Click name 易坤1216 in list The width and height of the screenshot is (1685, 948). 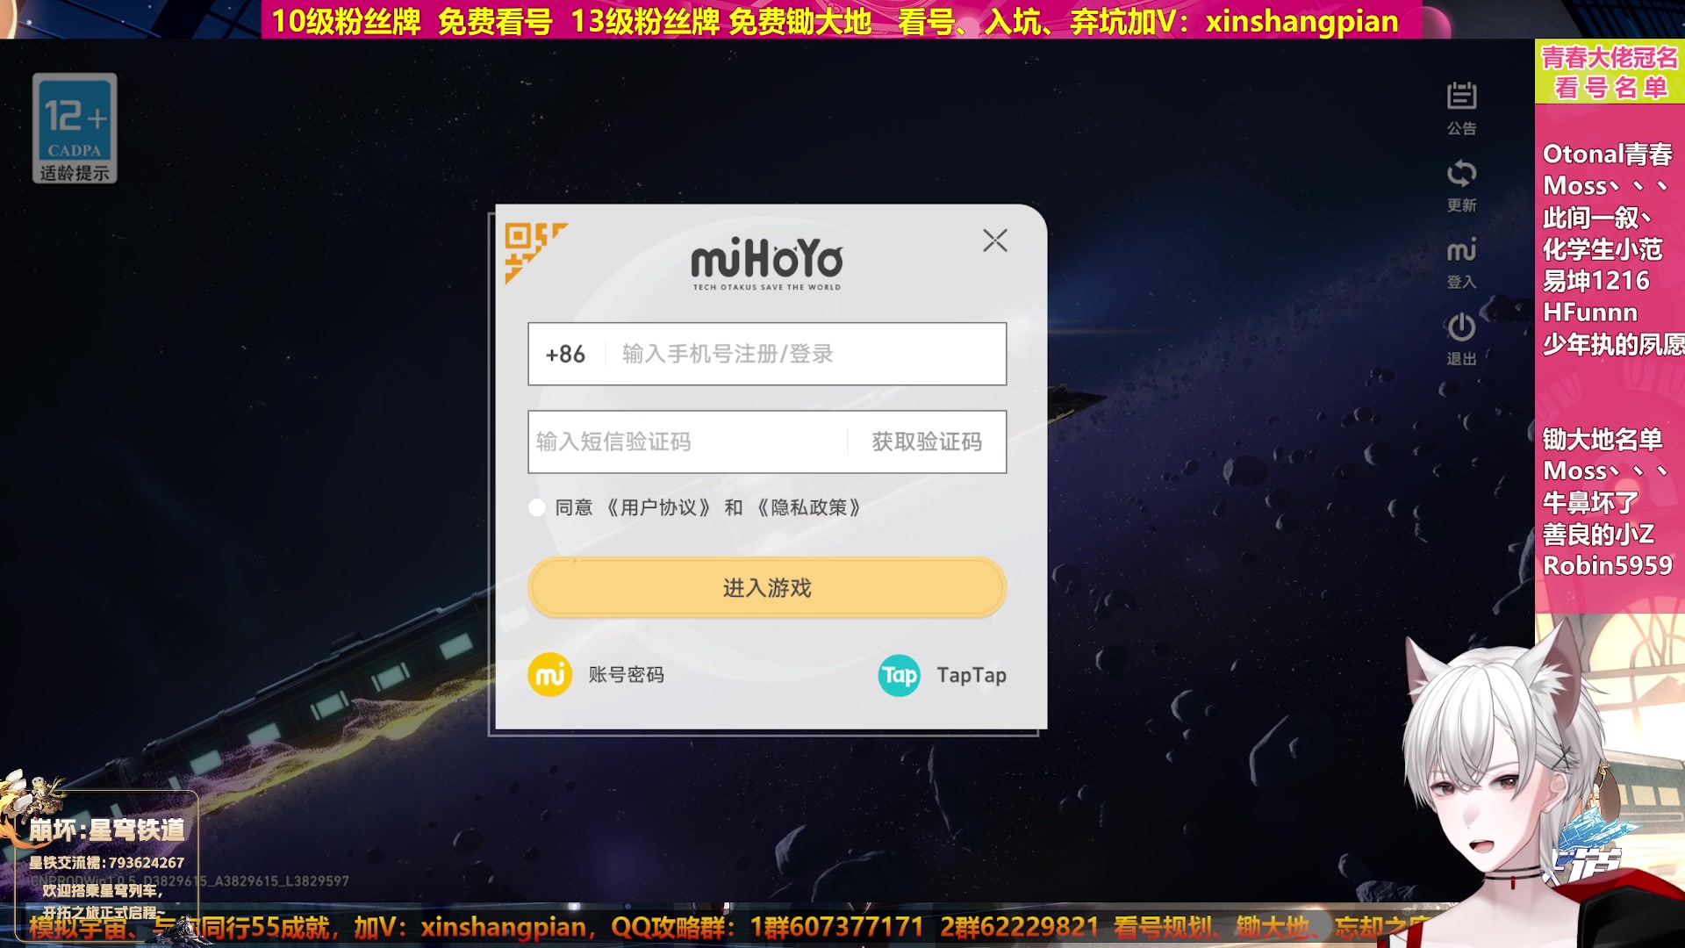pyautogui.click(x=1596, y=281)
